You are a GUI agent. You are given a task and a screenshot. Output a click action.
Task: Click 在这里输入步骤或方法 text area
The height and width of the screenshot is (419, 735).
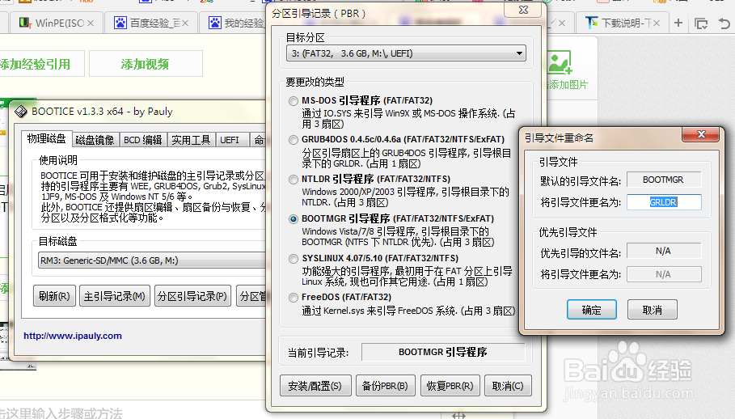[61, 413]
